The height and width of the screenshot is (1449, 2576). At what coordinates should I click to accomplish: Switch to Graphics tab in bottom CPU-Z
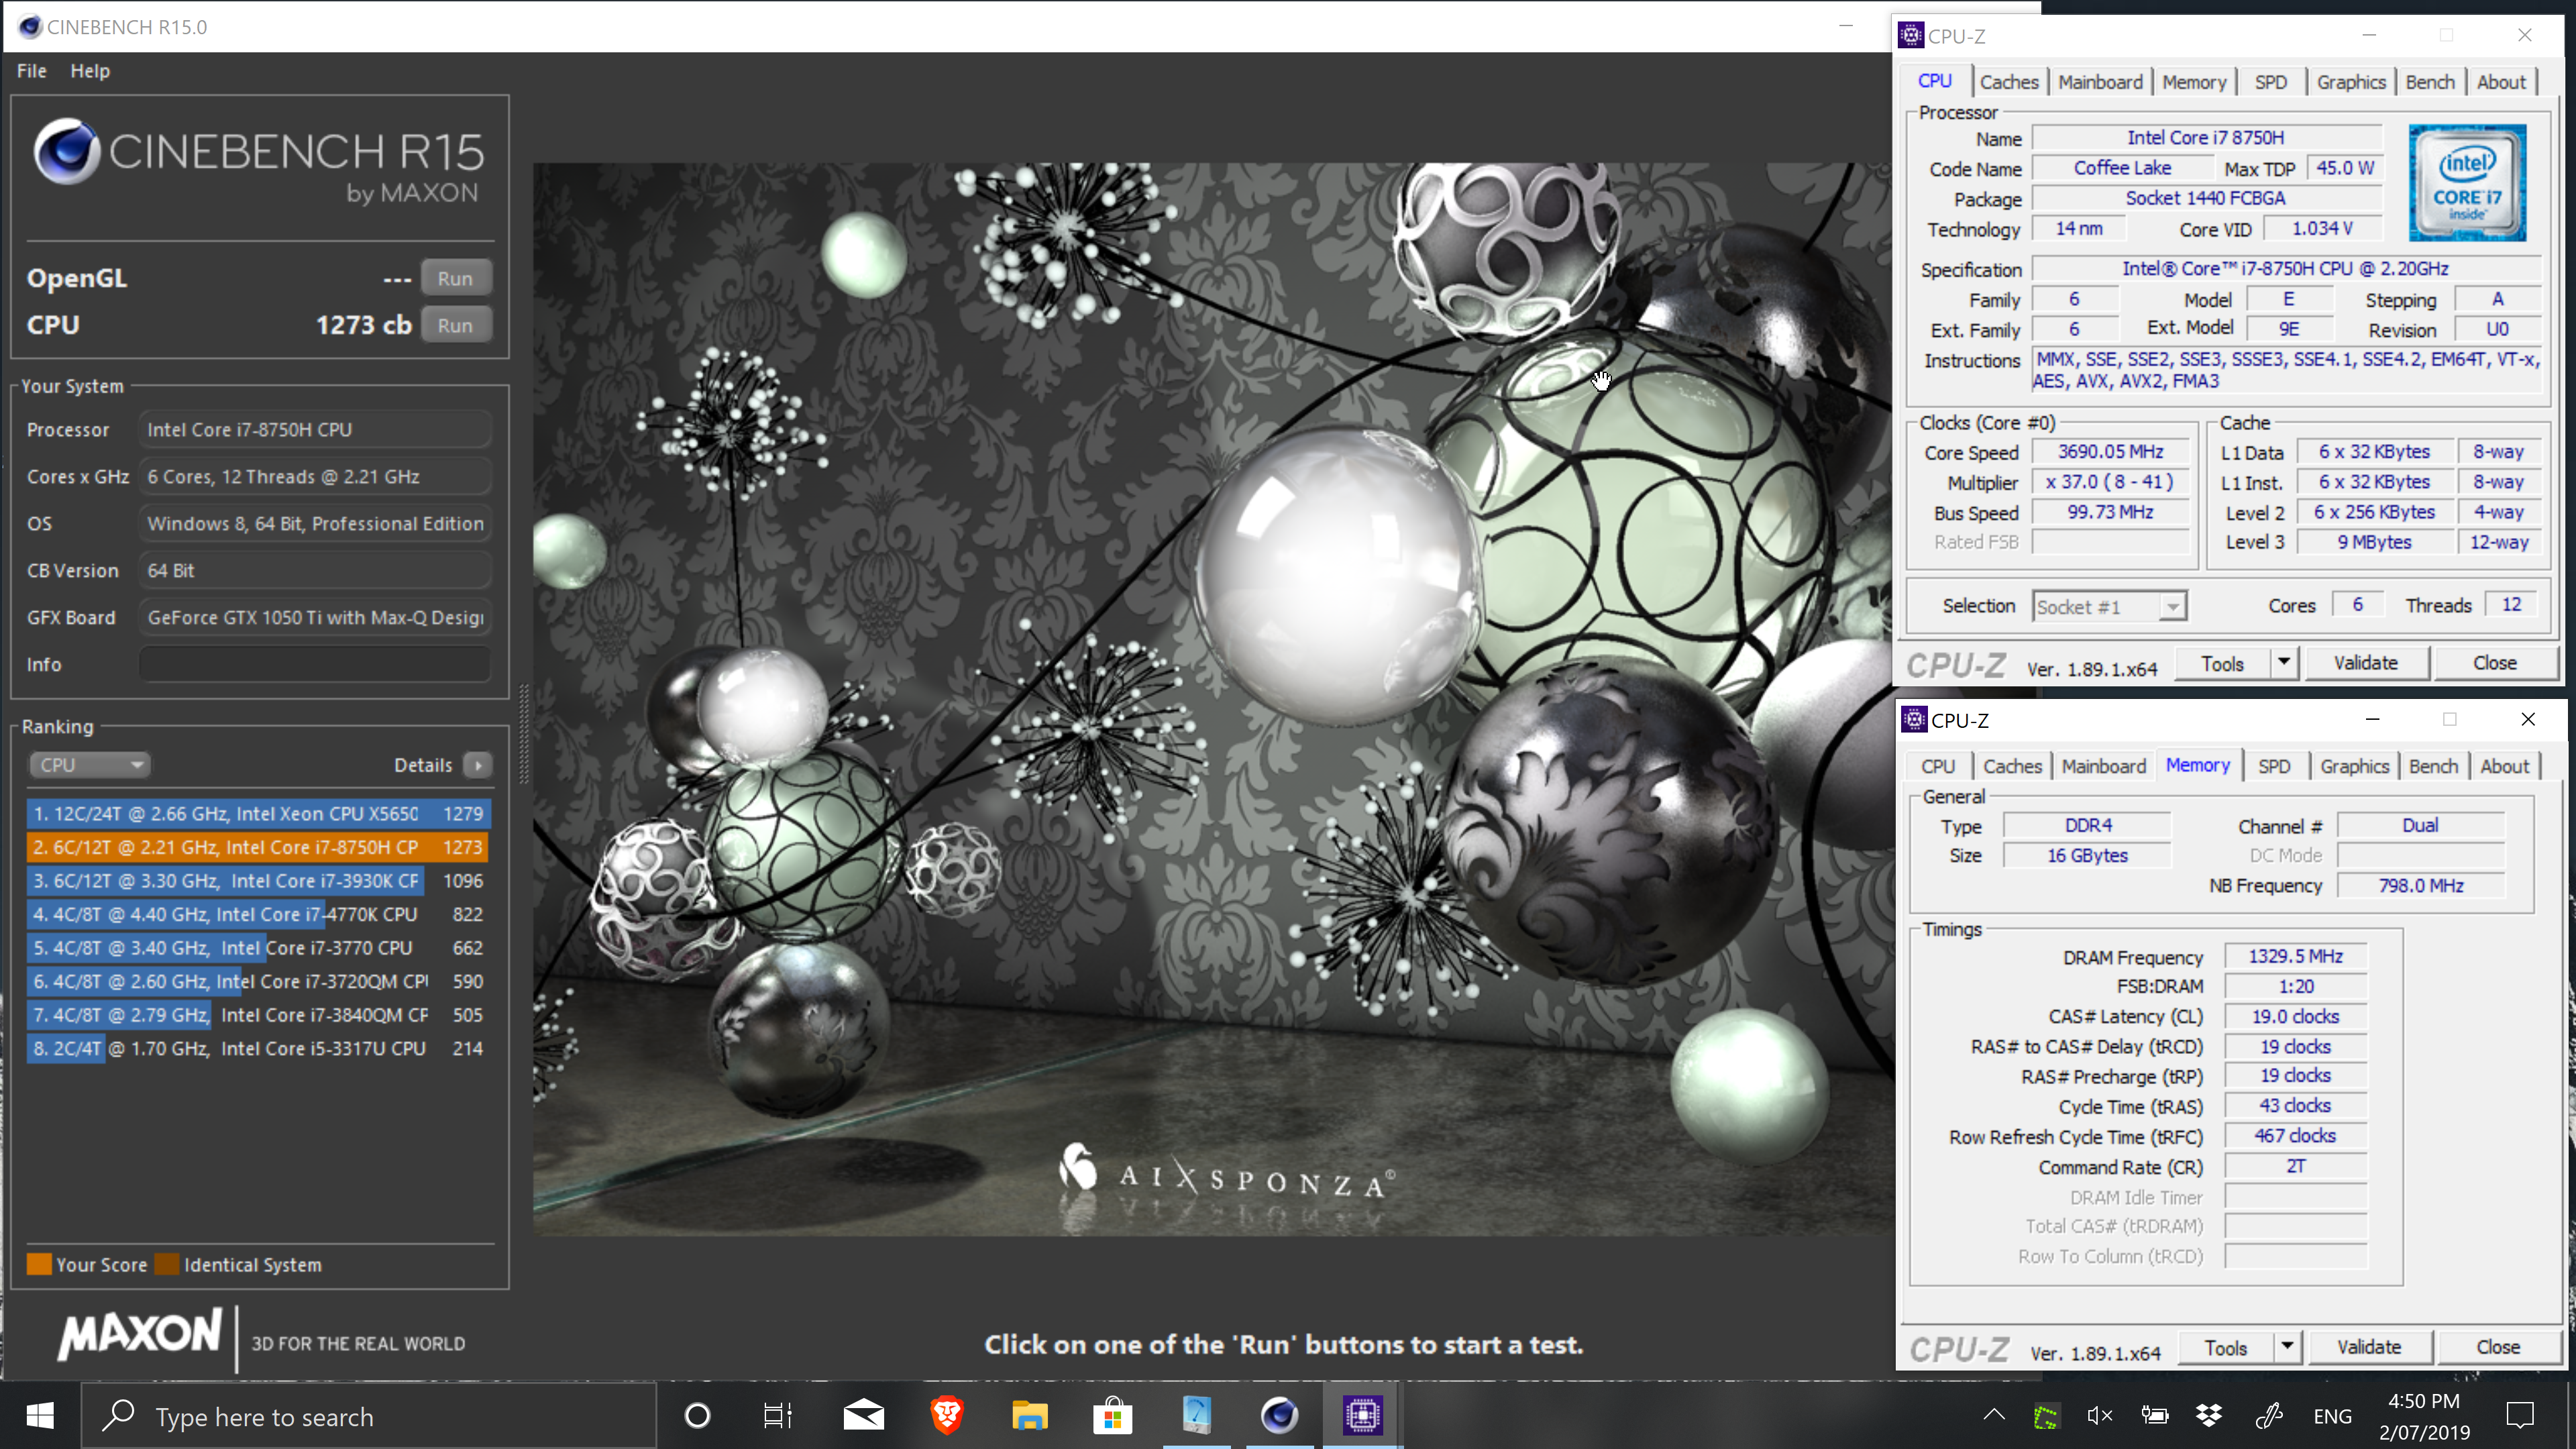coord(2354,766)
